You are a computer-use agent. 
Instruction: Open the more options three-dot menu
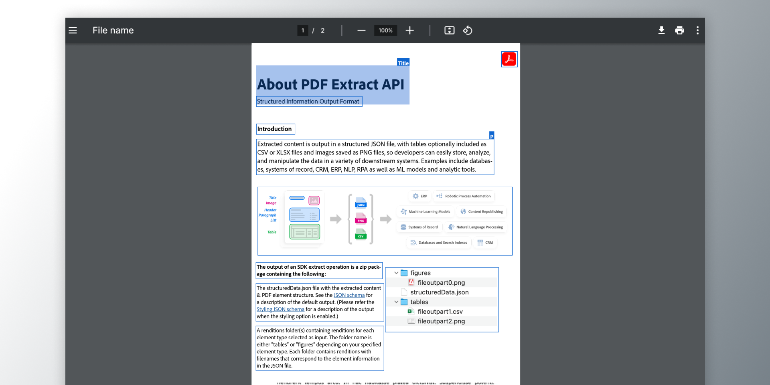697,30
